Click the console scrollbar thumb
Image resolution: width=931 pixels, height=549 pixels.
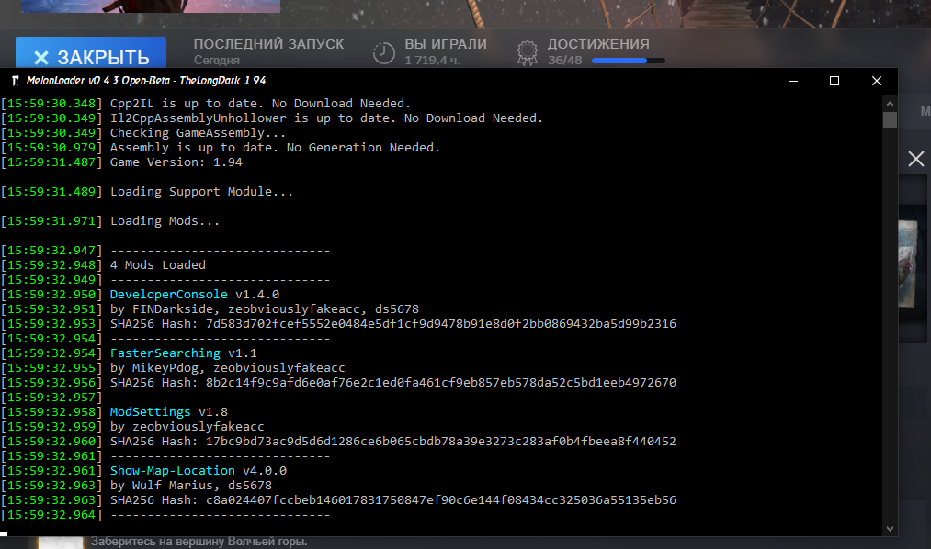point(890,119)
